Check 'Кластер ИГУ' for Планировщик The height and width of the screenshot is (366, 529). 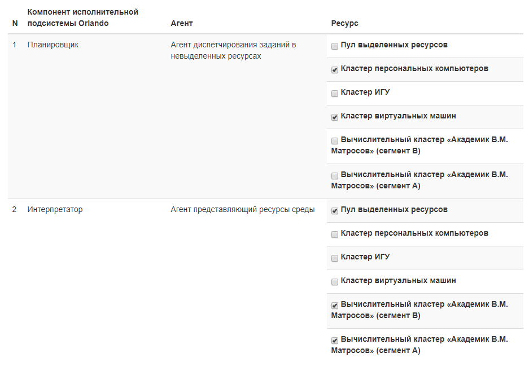pos(335,94)
